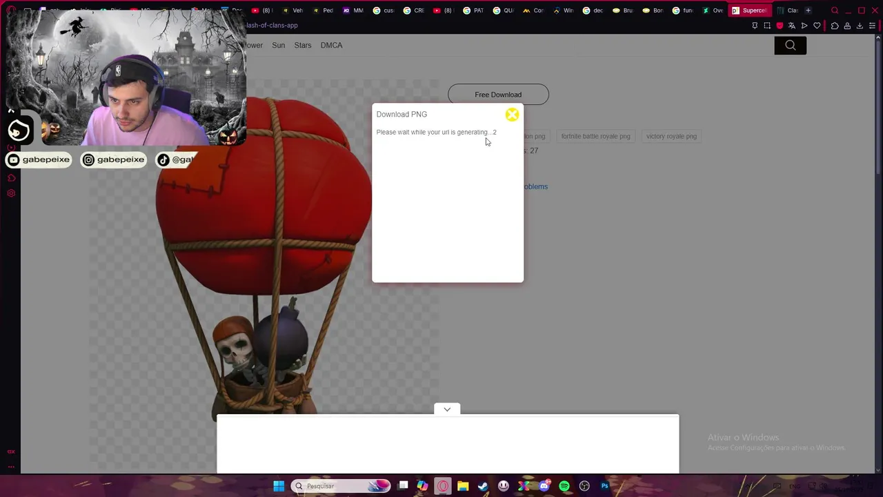Click the play-arrow icon in the address bar
This screenshot has width=883, height=497.
tap(804, 26)
